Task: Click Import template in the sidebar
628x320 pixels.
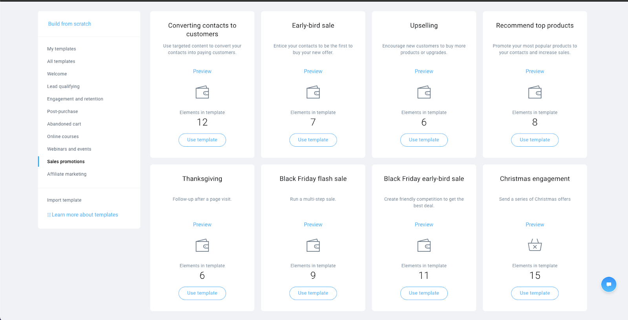Action: click(64, 200)
